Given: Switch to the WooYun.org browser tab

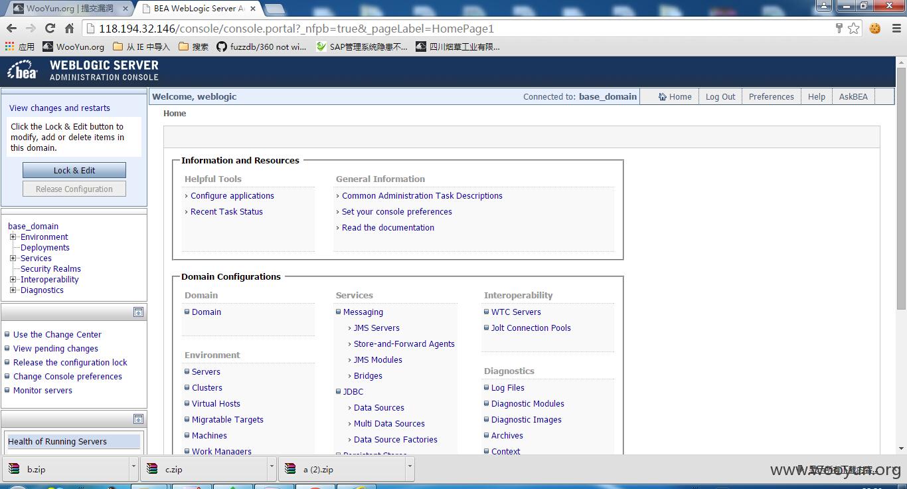Looking at the screenshot, I should tap(70, 9).
